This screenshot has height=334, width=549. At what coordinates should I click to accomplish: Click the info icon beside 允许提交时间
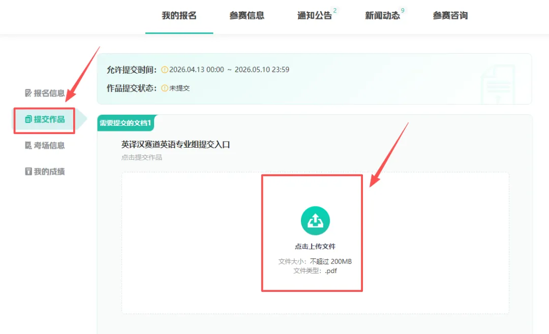[x=165, y=69]
